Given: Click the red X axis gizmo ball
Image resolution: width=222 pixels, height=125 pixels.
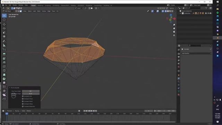Looking at the screenshot, I should (x=174, y=18).
